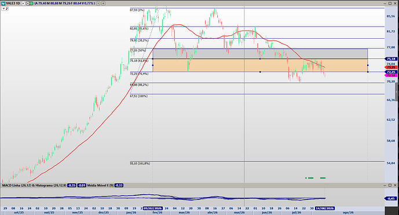
Task: Click the 14/08/2026 date marker
Action: [325, 209]
